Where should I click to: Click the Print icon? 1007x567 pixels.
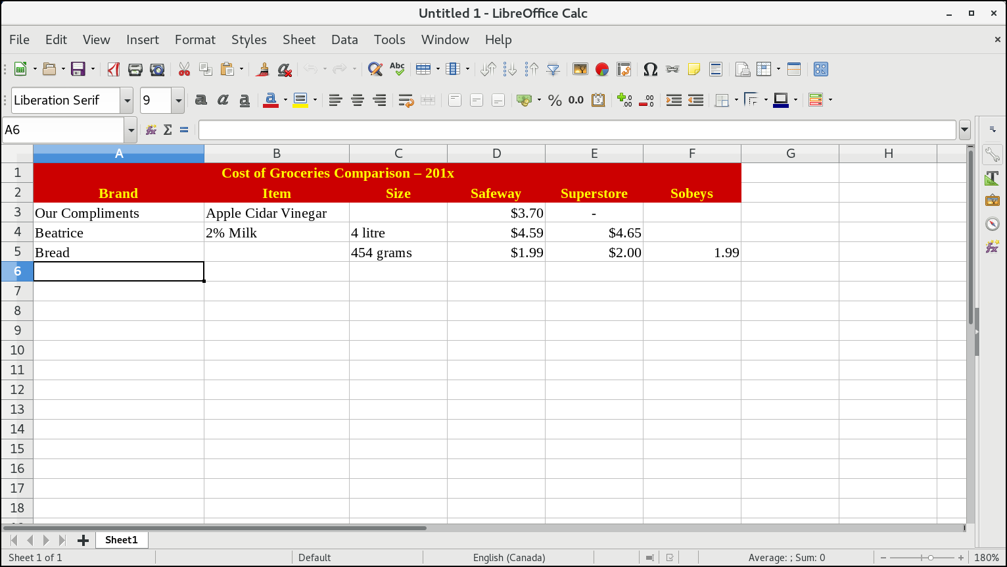coord(135,69)
